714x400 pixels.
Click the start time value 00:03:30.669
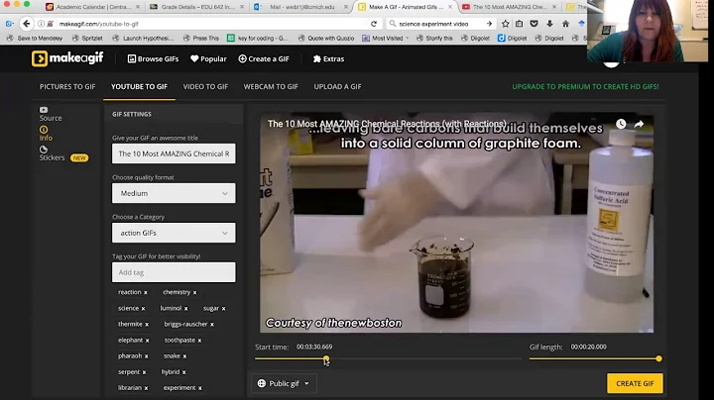pyautogui.click(x=314, y=347)
